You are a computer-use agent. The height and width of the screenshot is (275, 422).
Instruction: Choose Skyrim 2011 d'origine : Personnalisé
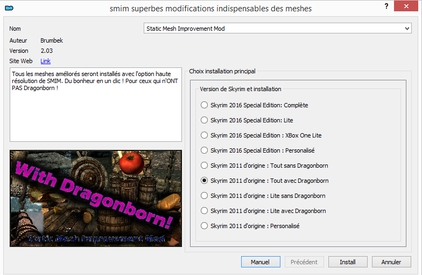tap(204, 226)
